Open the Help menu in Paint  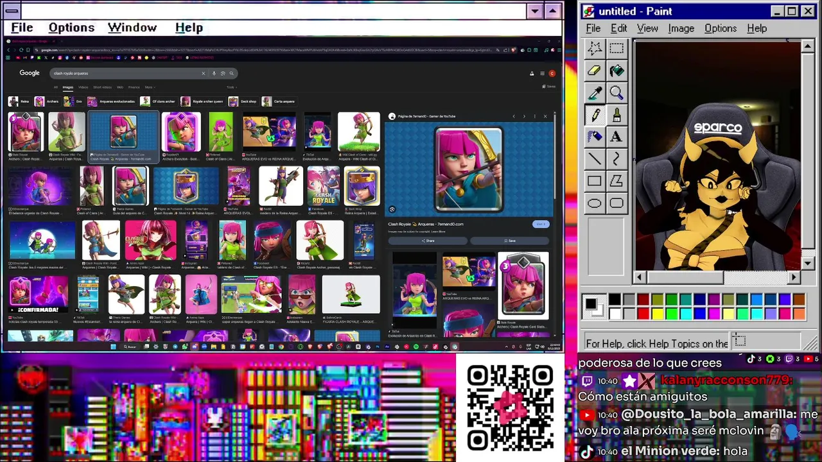pos(757,28)
